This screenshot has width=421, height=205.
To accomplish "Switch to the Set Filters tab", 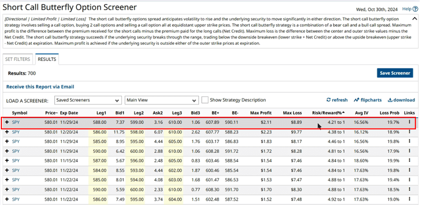I will 18,60.
